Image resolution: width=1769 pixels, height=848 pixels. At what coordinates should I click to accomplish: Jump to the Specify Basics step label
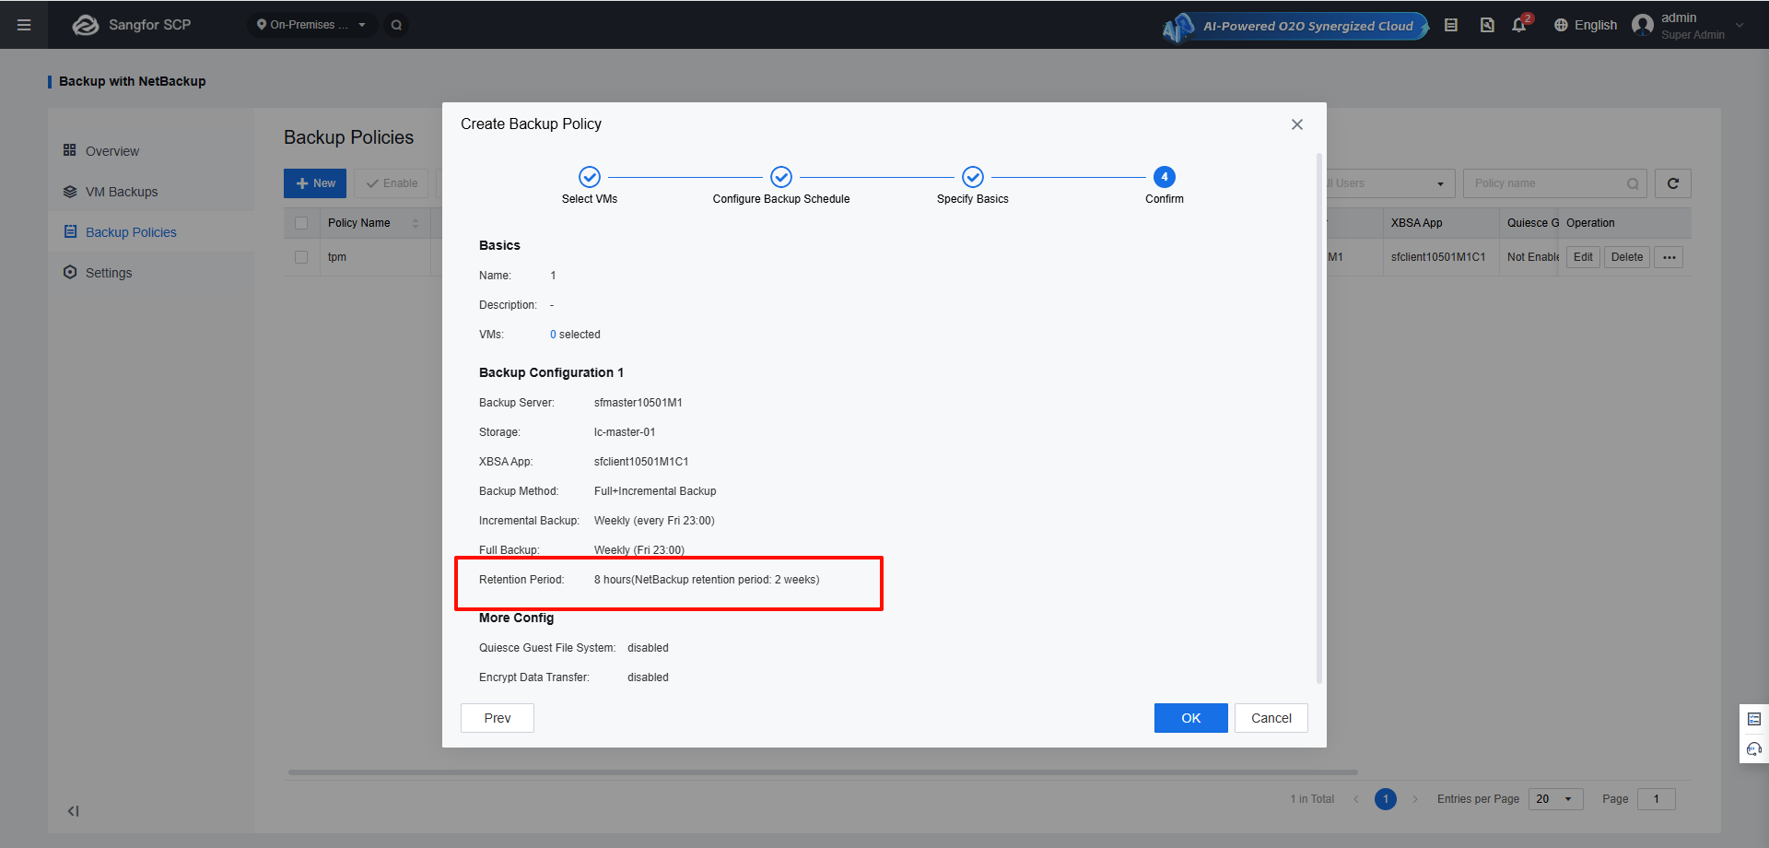click(973, 199)
